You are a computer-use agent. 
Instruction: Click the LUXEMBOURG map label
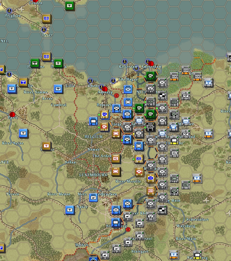(x=94, y=175)
